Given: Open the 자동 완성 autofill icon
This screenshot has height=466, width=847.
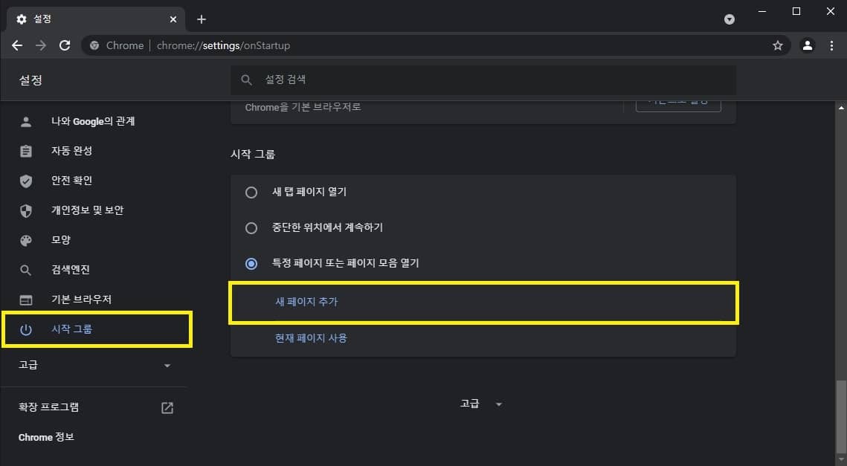Looking at the screenshot, I should (26, 150).
